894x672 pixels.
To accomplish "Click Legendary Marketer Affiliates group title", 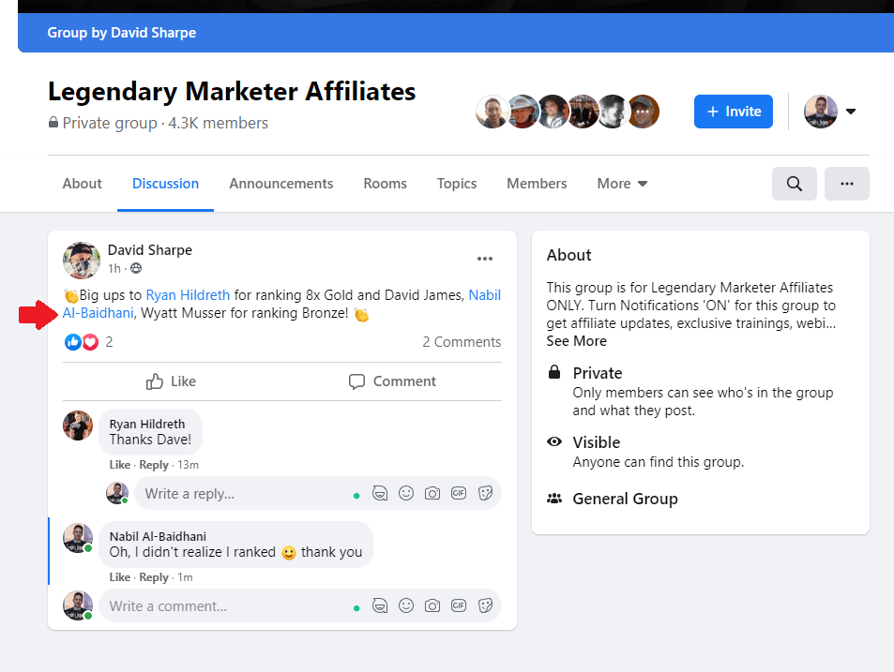I will tap(232, 91).
